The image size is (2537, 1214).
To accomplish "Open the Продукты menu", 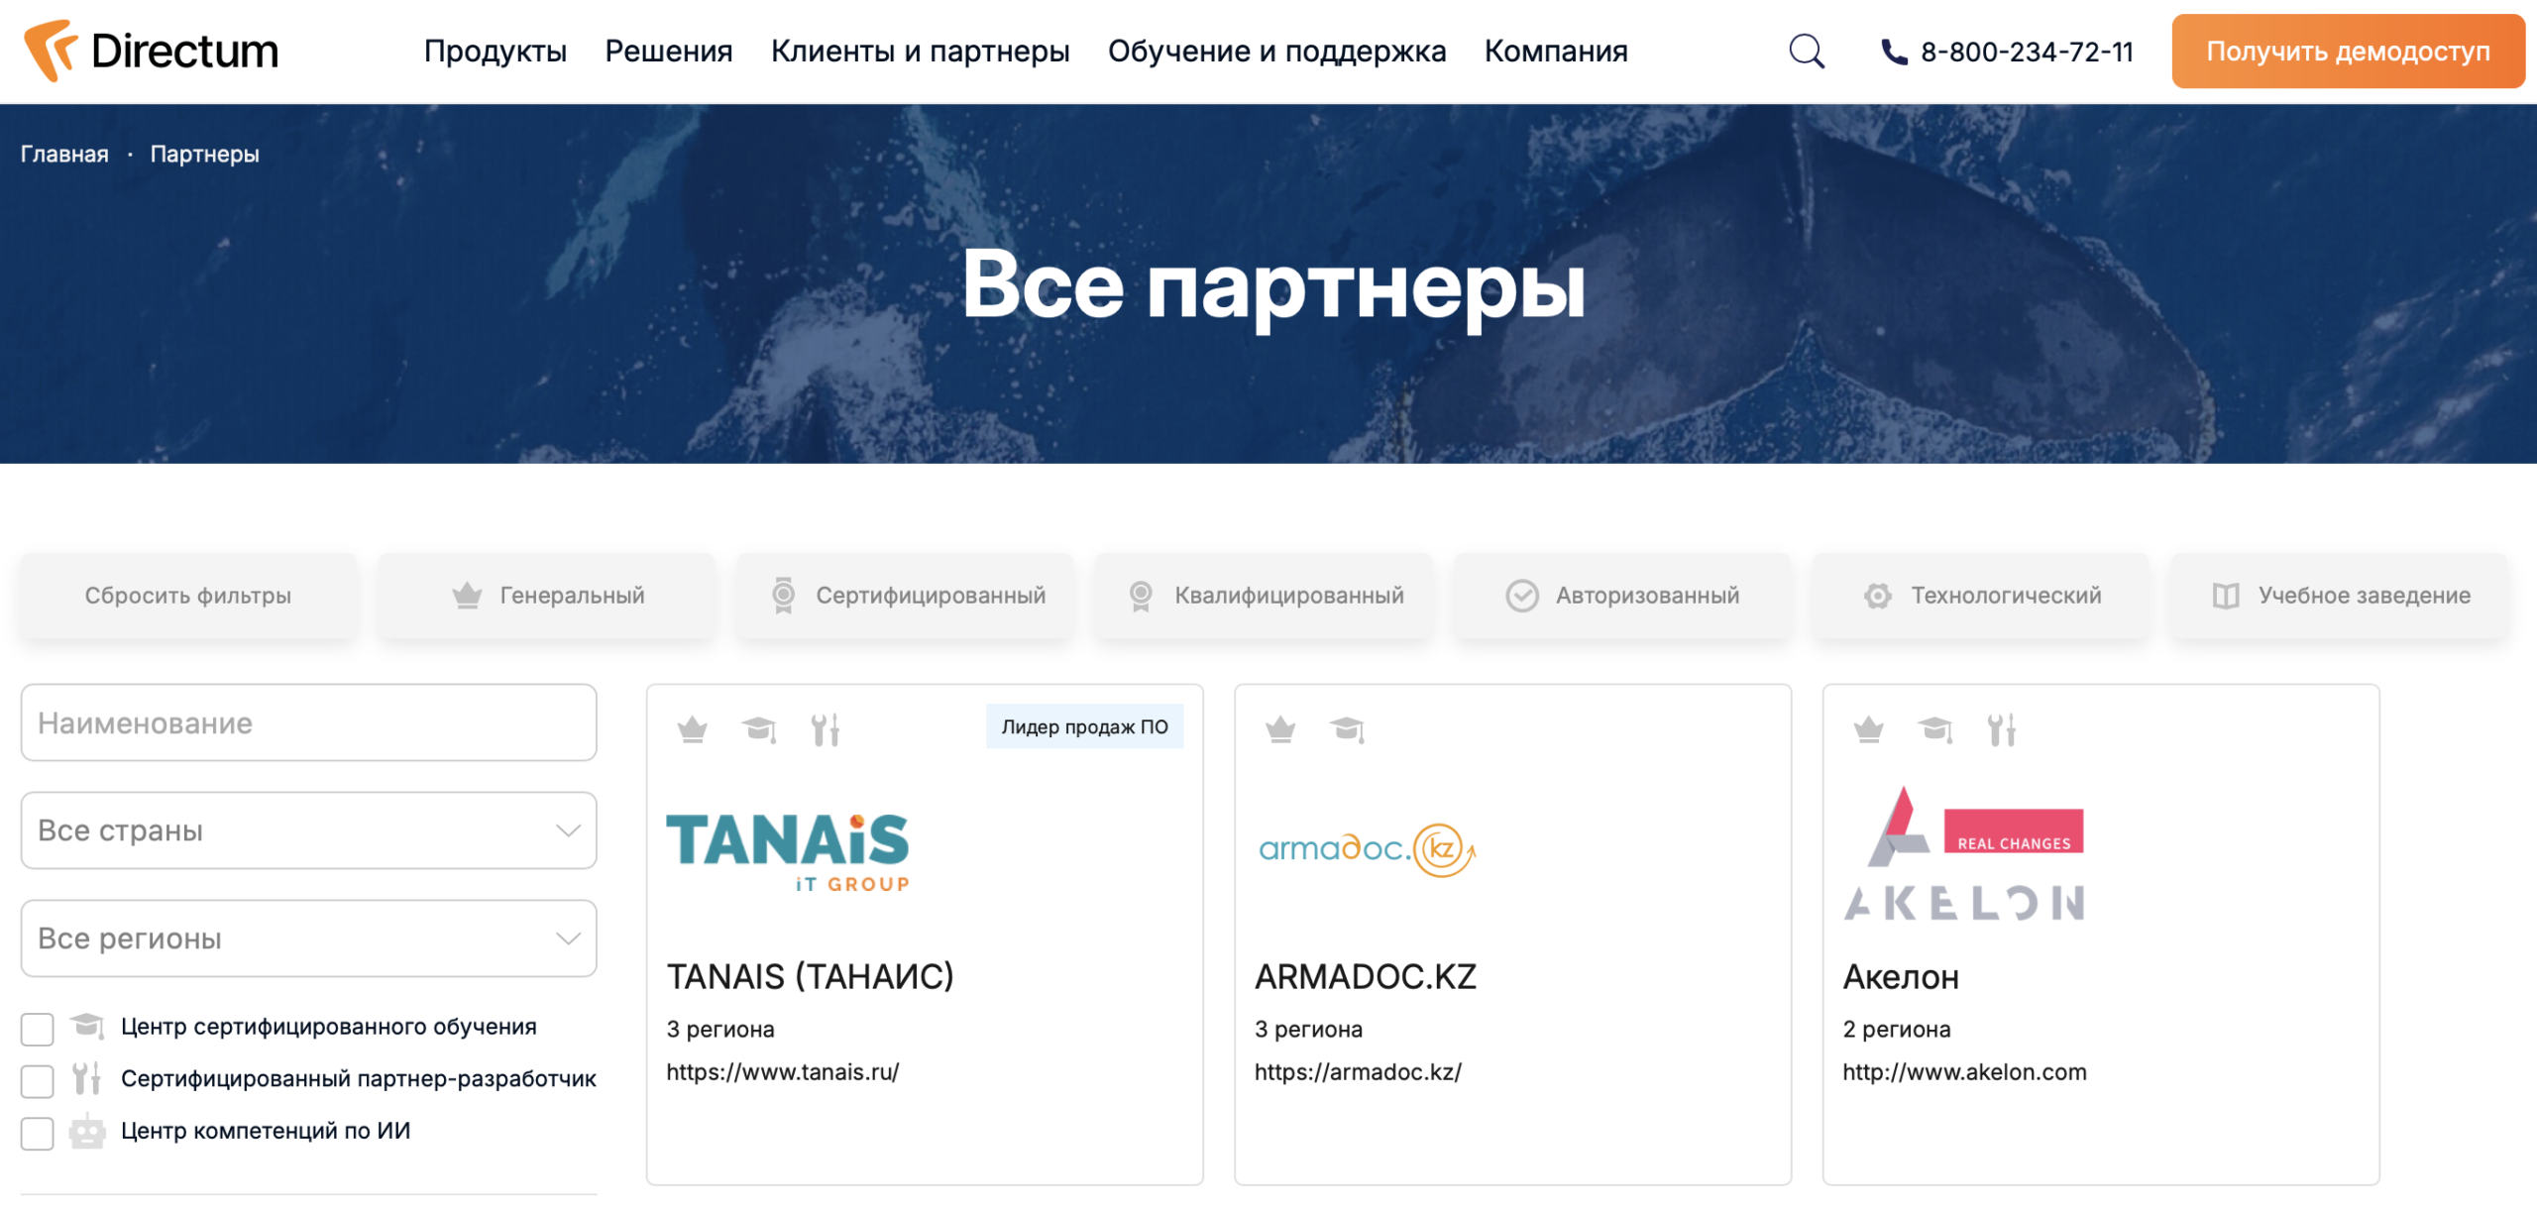I will (496, 51).
